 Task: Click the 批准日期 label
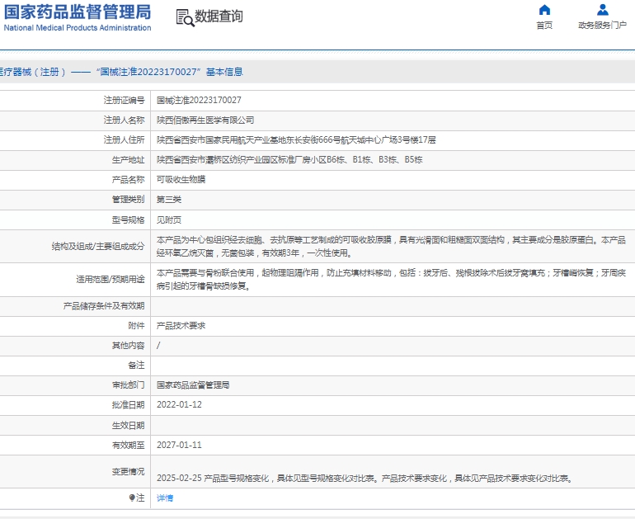pyautogui.click(x=128, y=405)
